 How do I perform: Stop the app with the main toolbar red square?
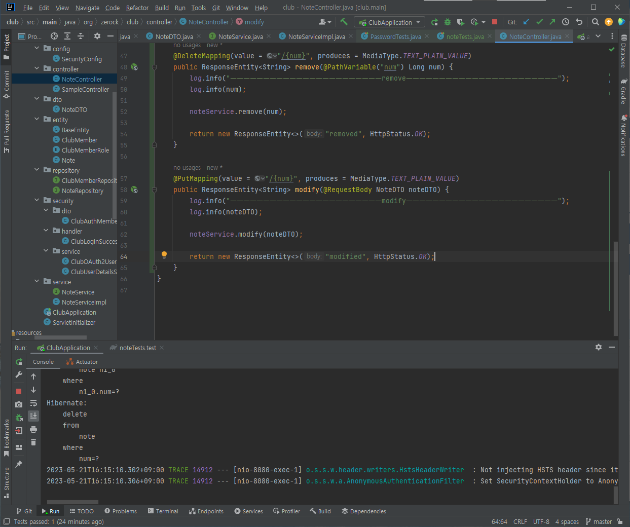[x=495, y=22]
